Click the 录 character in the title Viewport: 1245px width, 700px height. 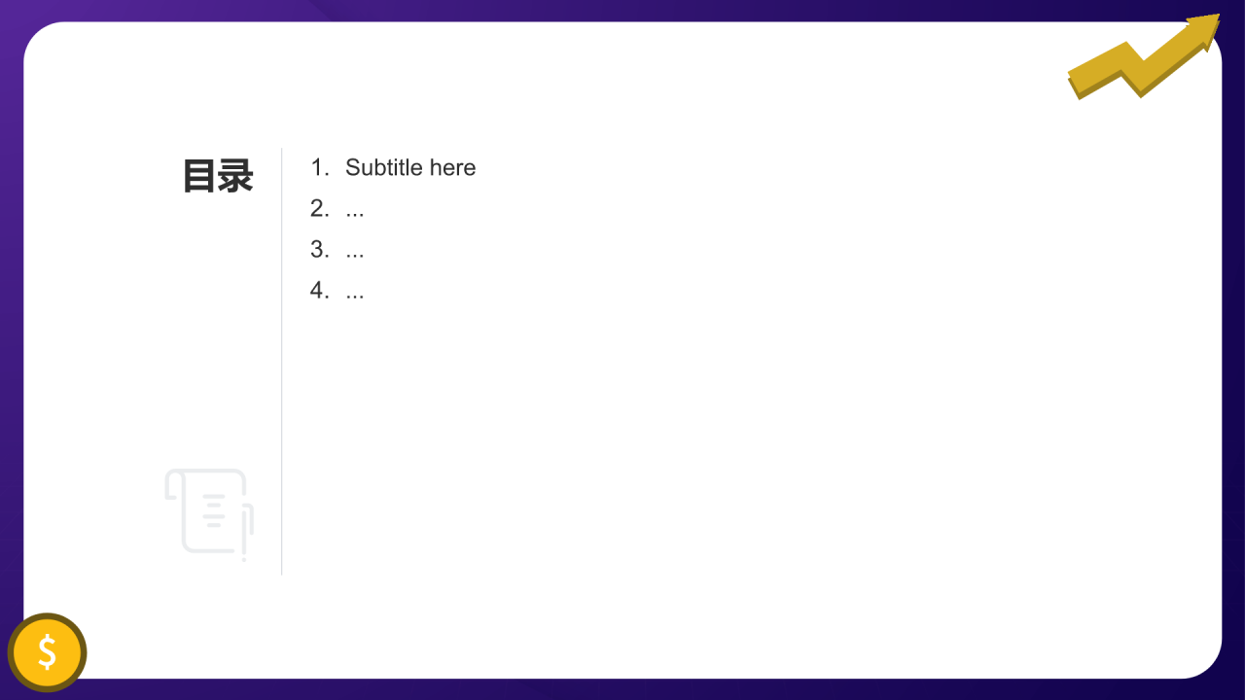tap(236, 176)
